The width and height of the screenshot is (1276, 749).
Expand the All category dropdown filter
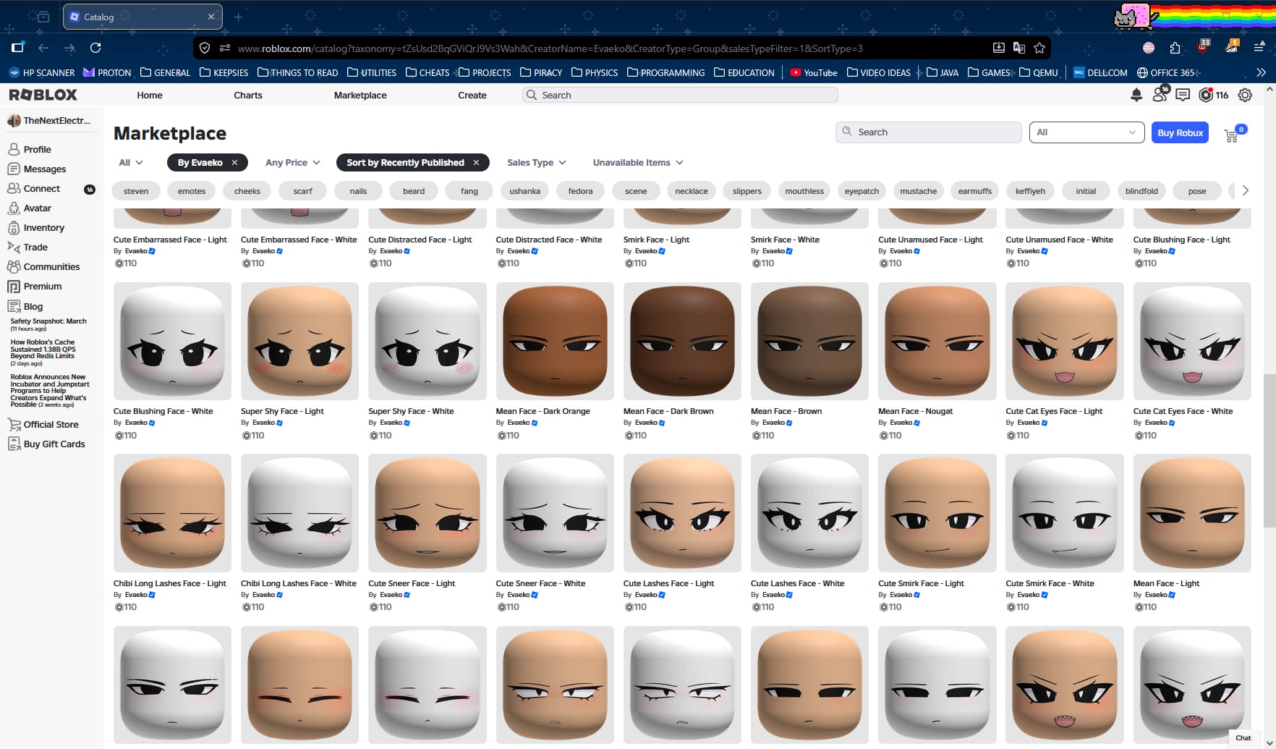(131, 163)
